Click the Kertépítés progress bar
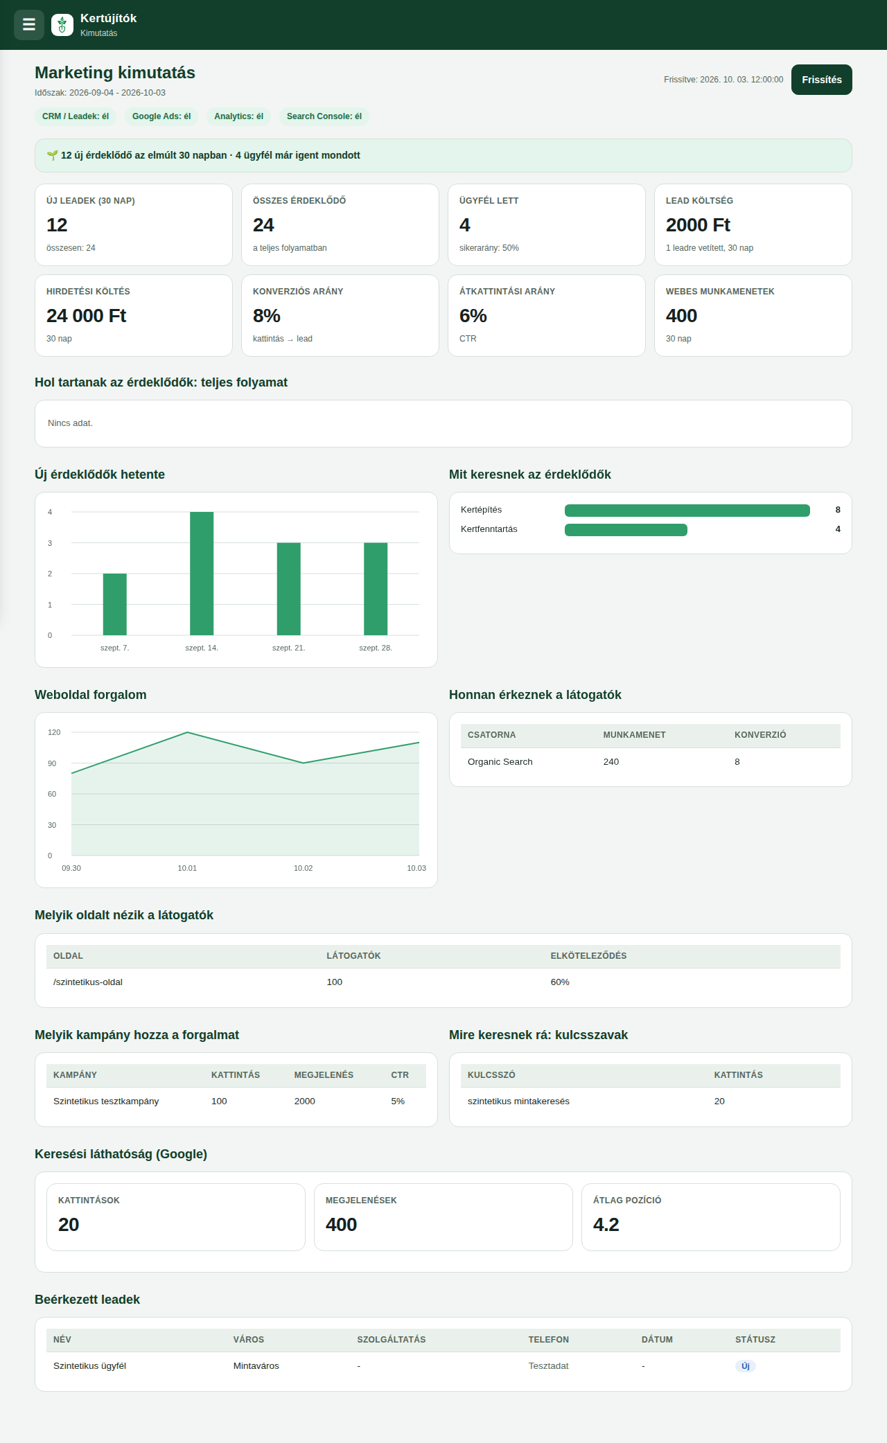The height and width of the screenshot is (1443, 887). coord(687,511)
